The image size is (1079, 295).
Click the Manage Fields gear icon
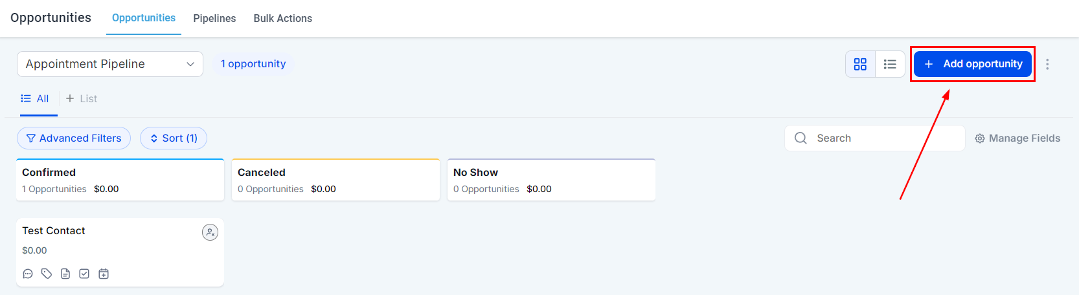point(980,138)
